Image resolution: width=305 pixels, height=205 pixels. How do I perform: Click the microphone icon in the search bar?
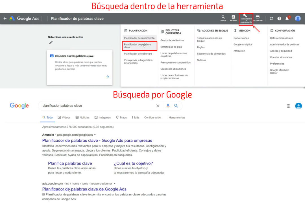[x=168, y=106]
